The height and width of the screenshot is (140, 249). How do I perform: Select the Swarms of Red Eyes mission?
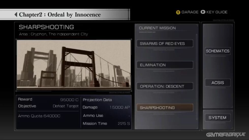165,43
